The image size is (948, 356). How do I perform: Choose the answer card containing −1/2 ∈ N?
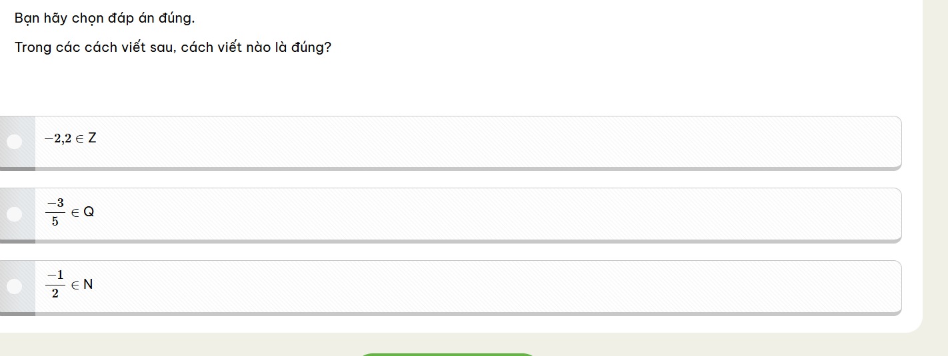[x=467, y=286]
